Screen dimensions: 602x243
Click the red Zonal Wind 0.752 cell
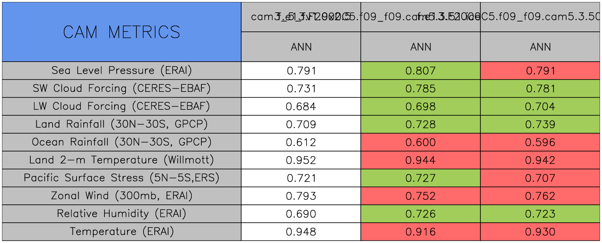point(421,196)
